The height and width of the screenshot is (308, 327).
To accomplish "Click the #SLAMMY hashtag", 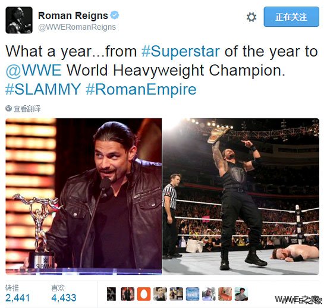I will click(43, 89).
